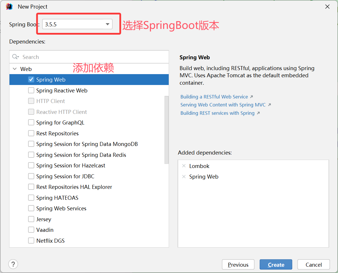Tick the Rest Repositories checkbox

[31, 133]
